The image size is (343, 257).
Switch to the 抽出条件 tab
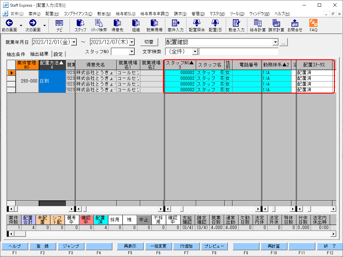pos(16,54)
